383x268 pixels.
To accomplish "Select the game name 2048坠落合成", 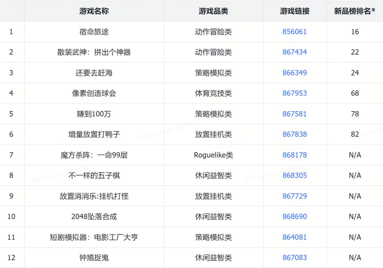I will click(94, 217).
